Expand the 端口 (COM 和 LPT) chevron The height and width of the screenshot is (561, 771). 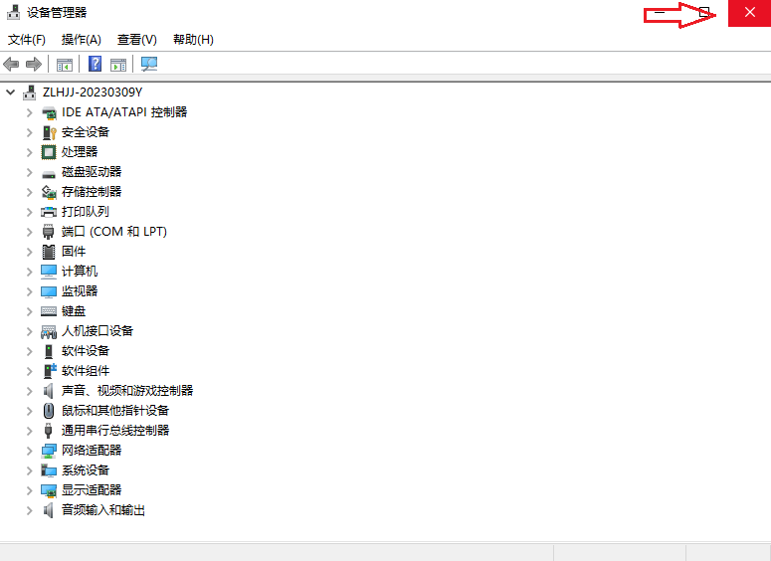tap(30, 232)
